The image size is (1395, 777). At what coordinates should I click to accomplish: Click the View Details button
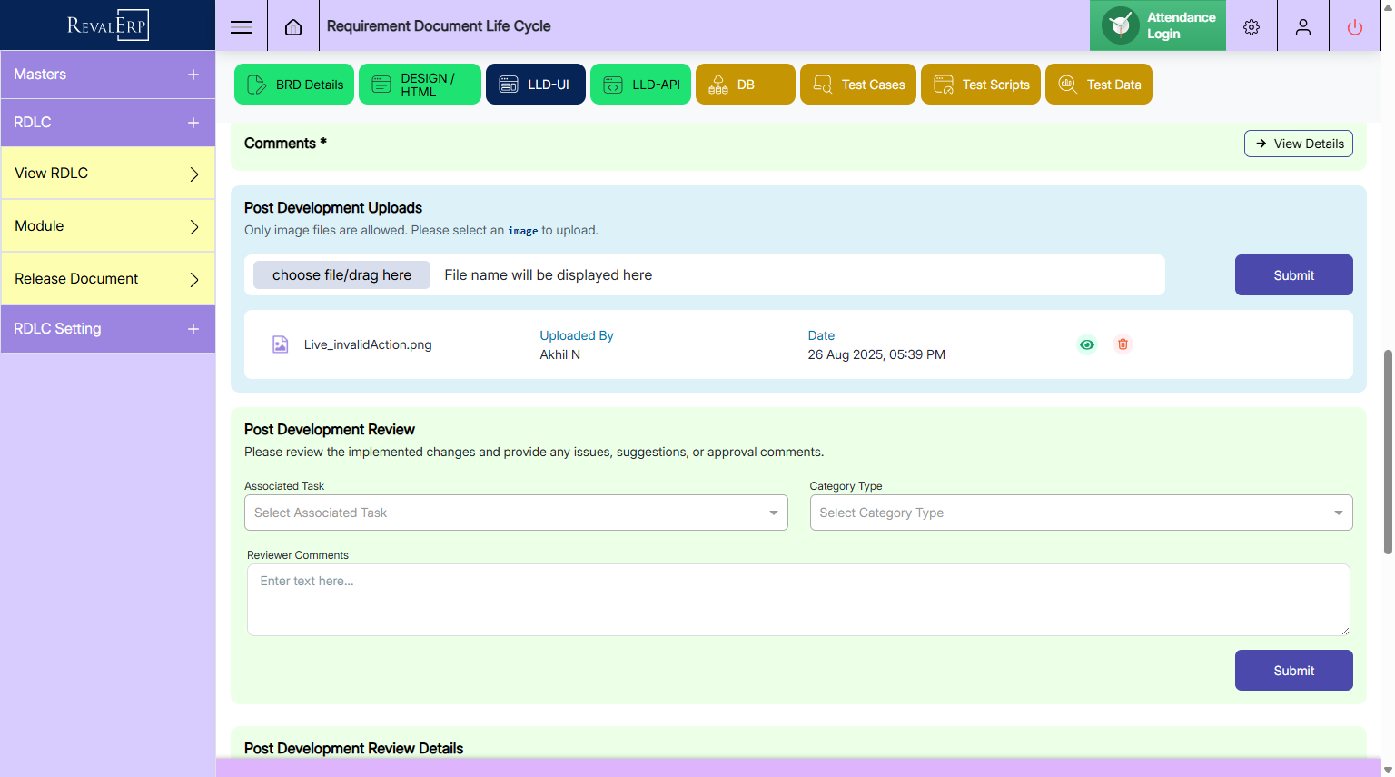point(1298,144)
